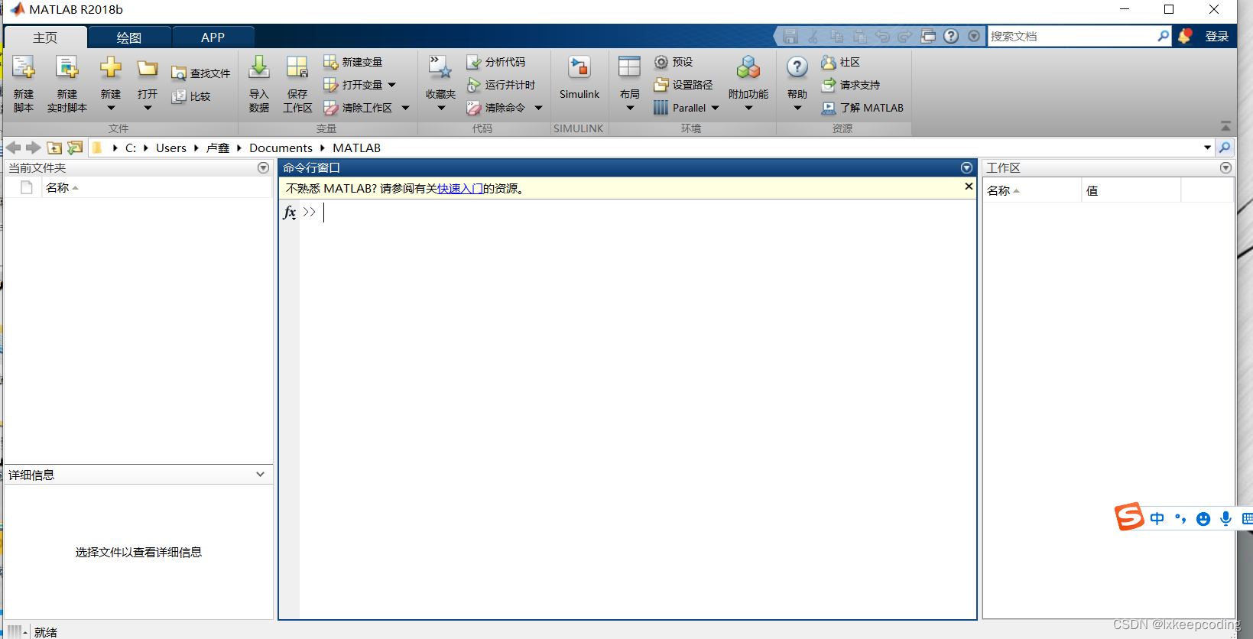
Task: Click 请求支持 (Request Support)
Action: point(851,85)
